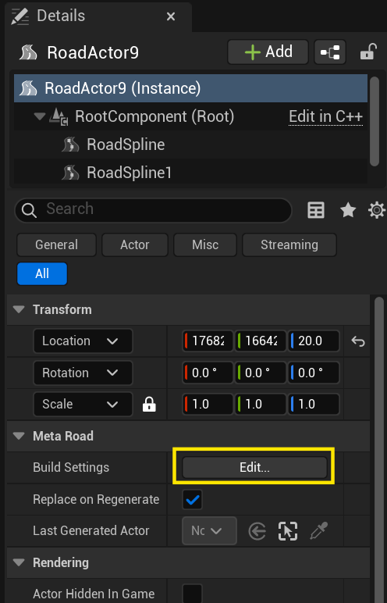Screen dimensions: 387x603
Task: Click the Rotation Y value field
Action: click(x=261, y=373)
